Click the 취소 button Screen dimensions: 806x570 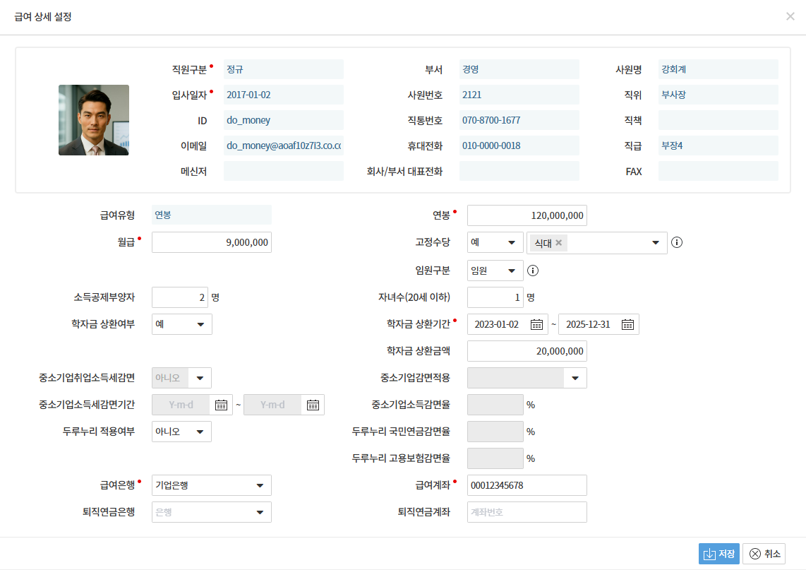pos(764,554)
